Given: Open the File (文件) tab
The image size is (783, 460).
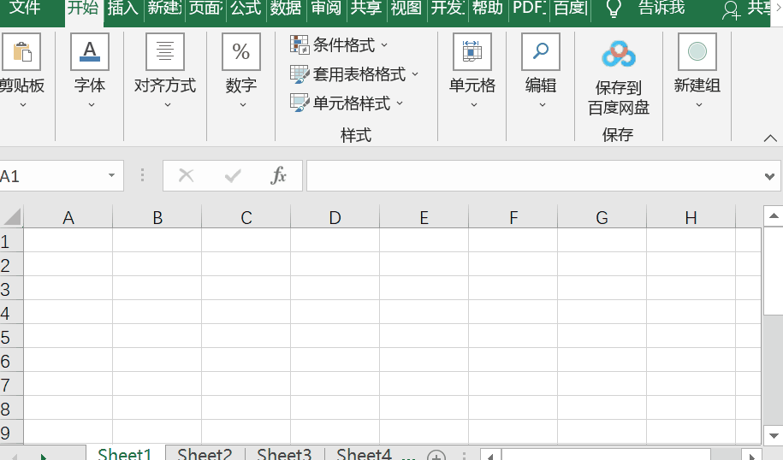Looking at the screenshot, I should pos(25,8).
